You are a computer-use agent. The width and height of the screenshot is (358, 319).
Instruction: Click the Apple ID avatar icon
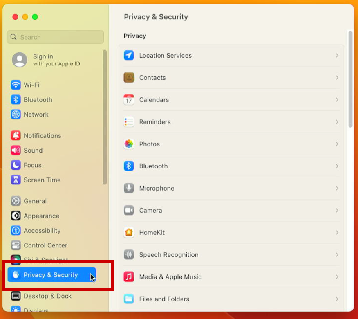19,60
